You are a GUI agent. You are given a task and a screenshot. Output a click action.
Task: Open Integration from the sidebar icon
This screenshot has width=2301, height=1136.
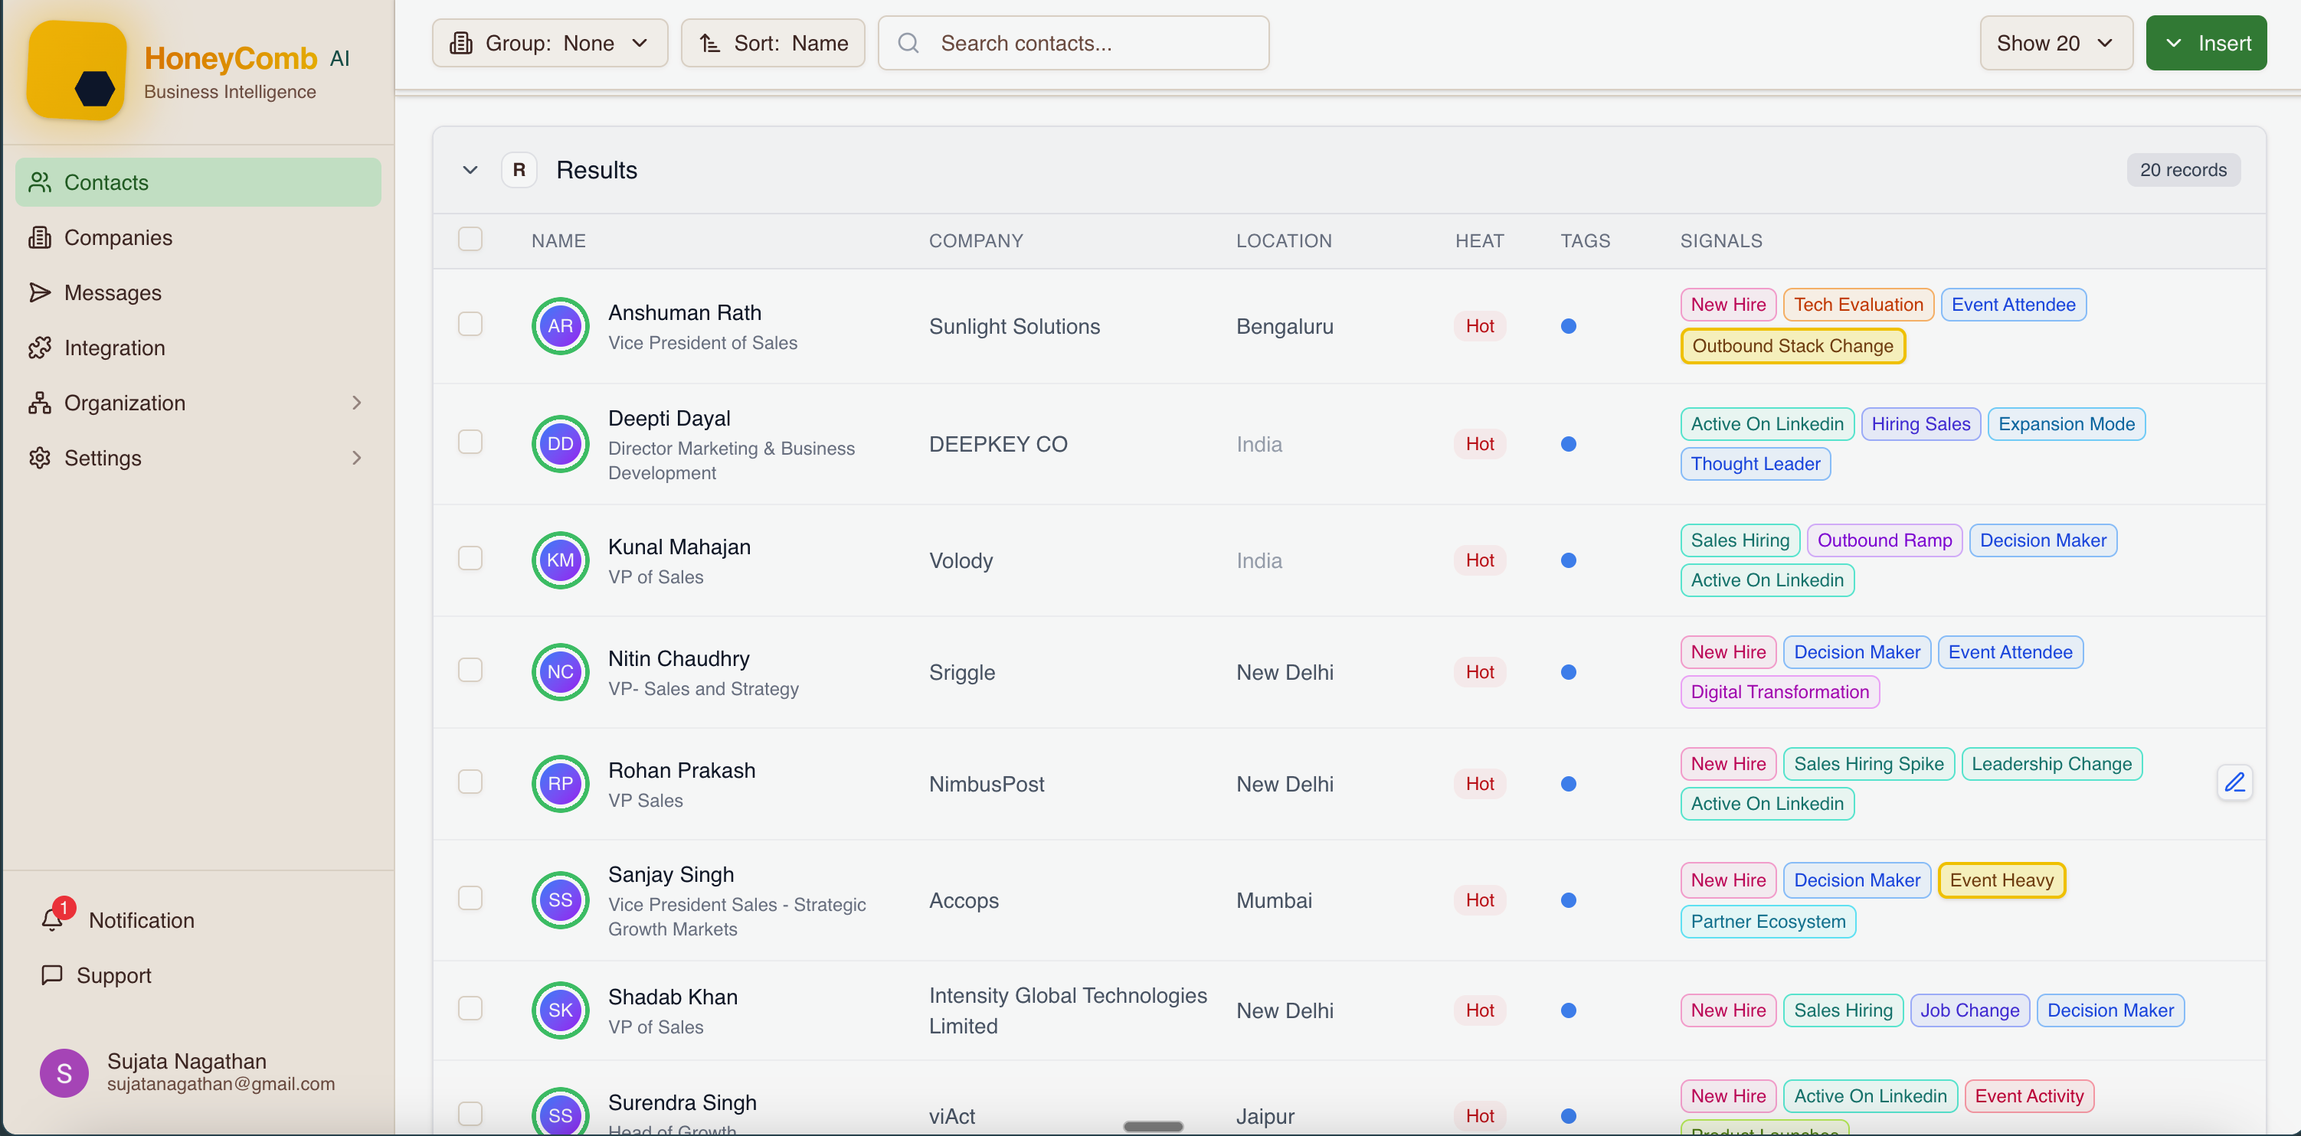point(39,348)
